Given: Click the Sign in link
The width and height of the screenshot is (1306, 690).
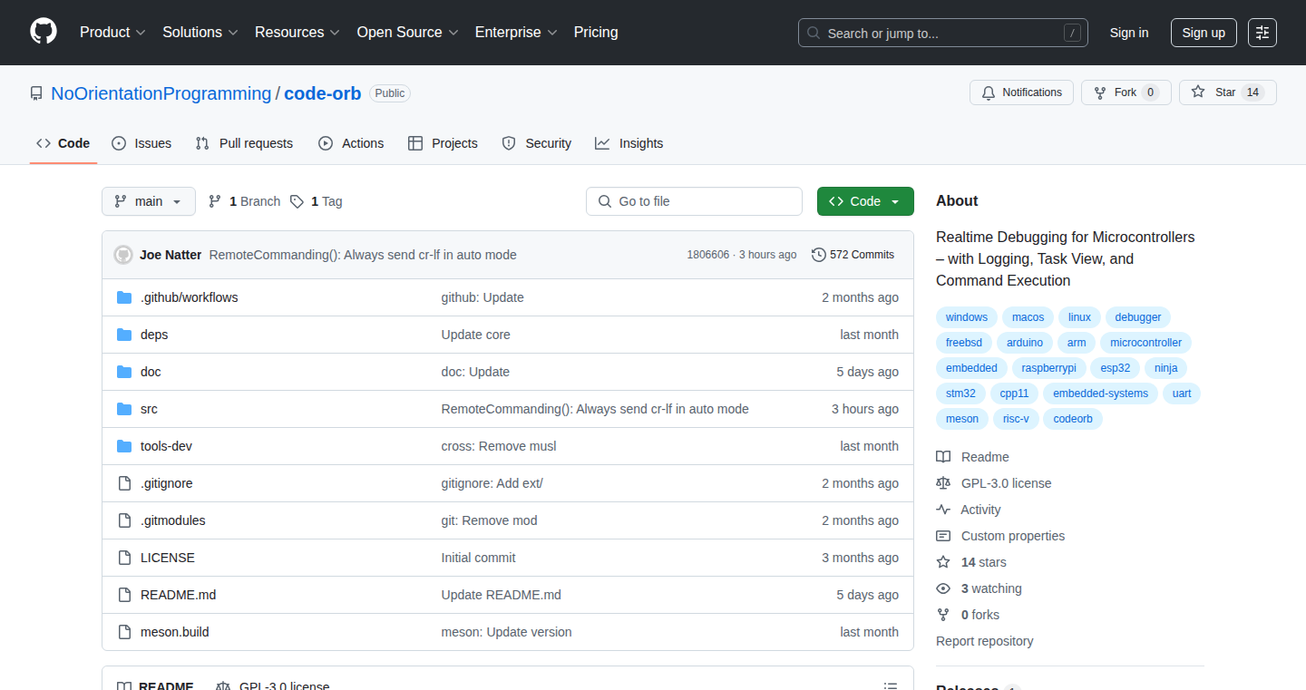Looking at the screenshot, I should pyautogui.click(x=1129, y=33).
